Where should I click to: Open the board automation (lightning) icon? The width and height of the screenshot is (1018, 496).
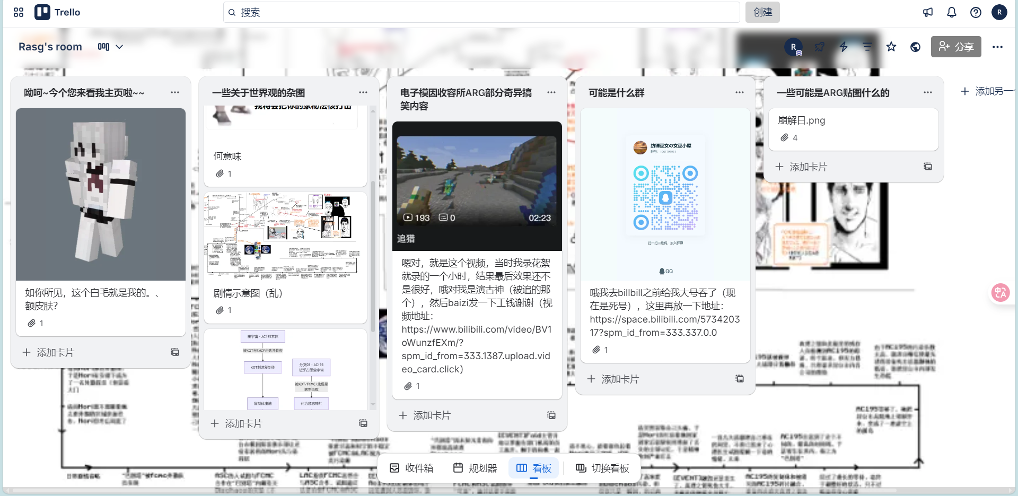click(843, 47)
